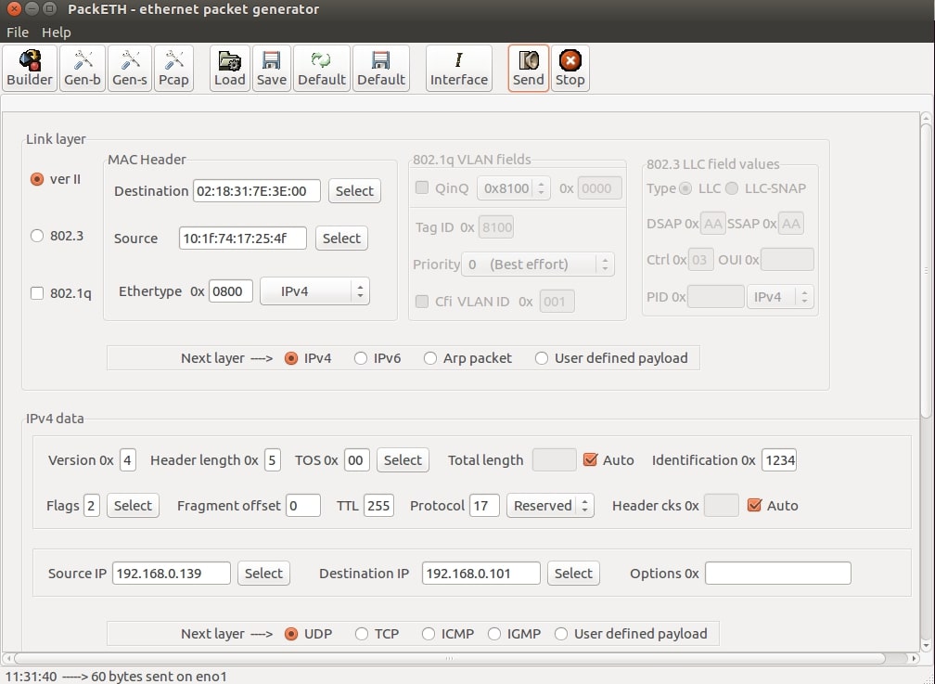Click the TTL field showing 255
The height and width of the screenshot is (684, 935).
click(x=378, y=506)
